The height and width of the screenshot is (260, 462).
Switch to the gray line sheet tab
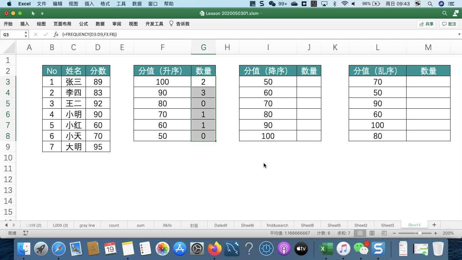(x=87, y=225)
